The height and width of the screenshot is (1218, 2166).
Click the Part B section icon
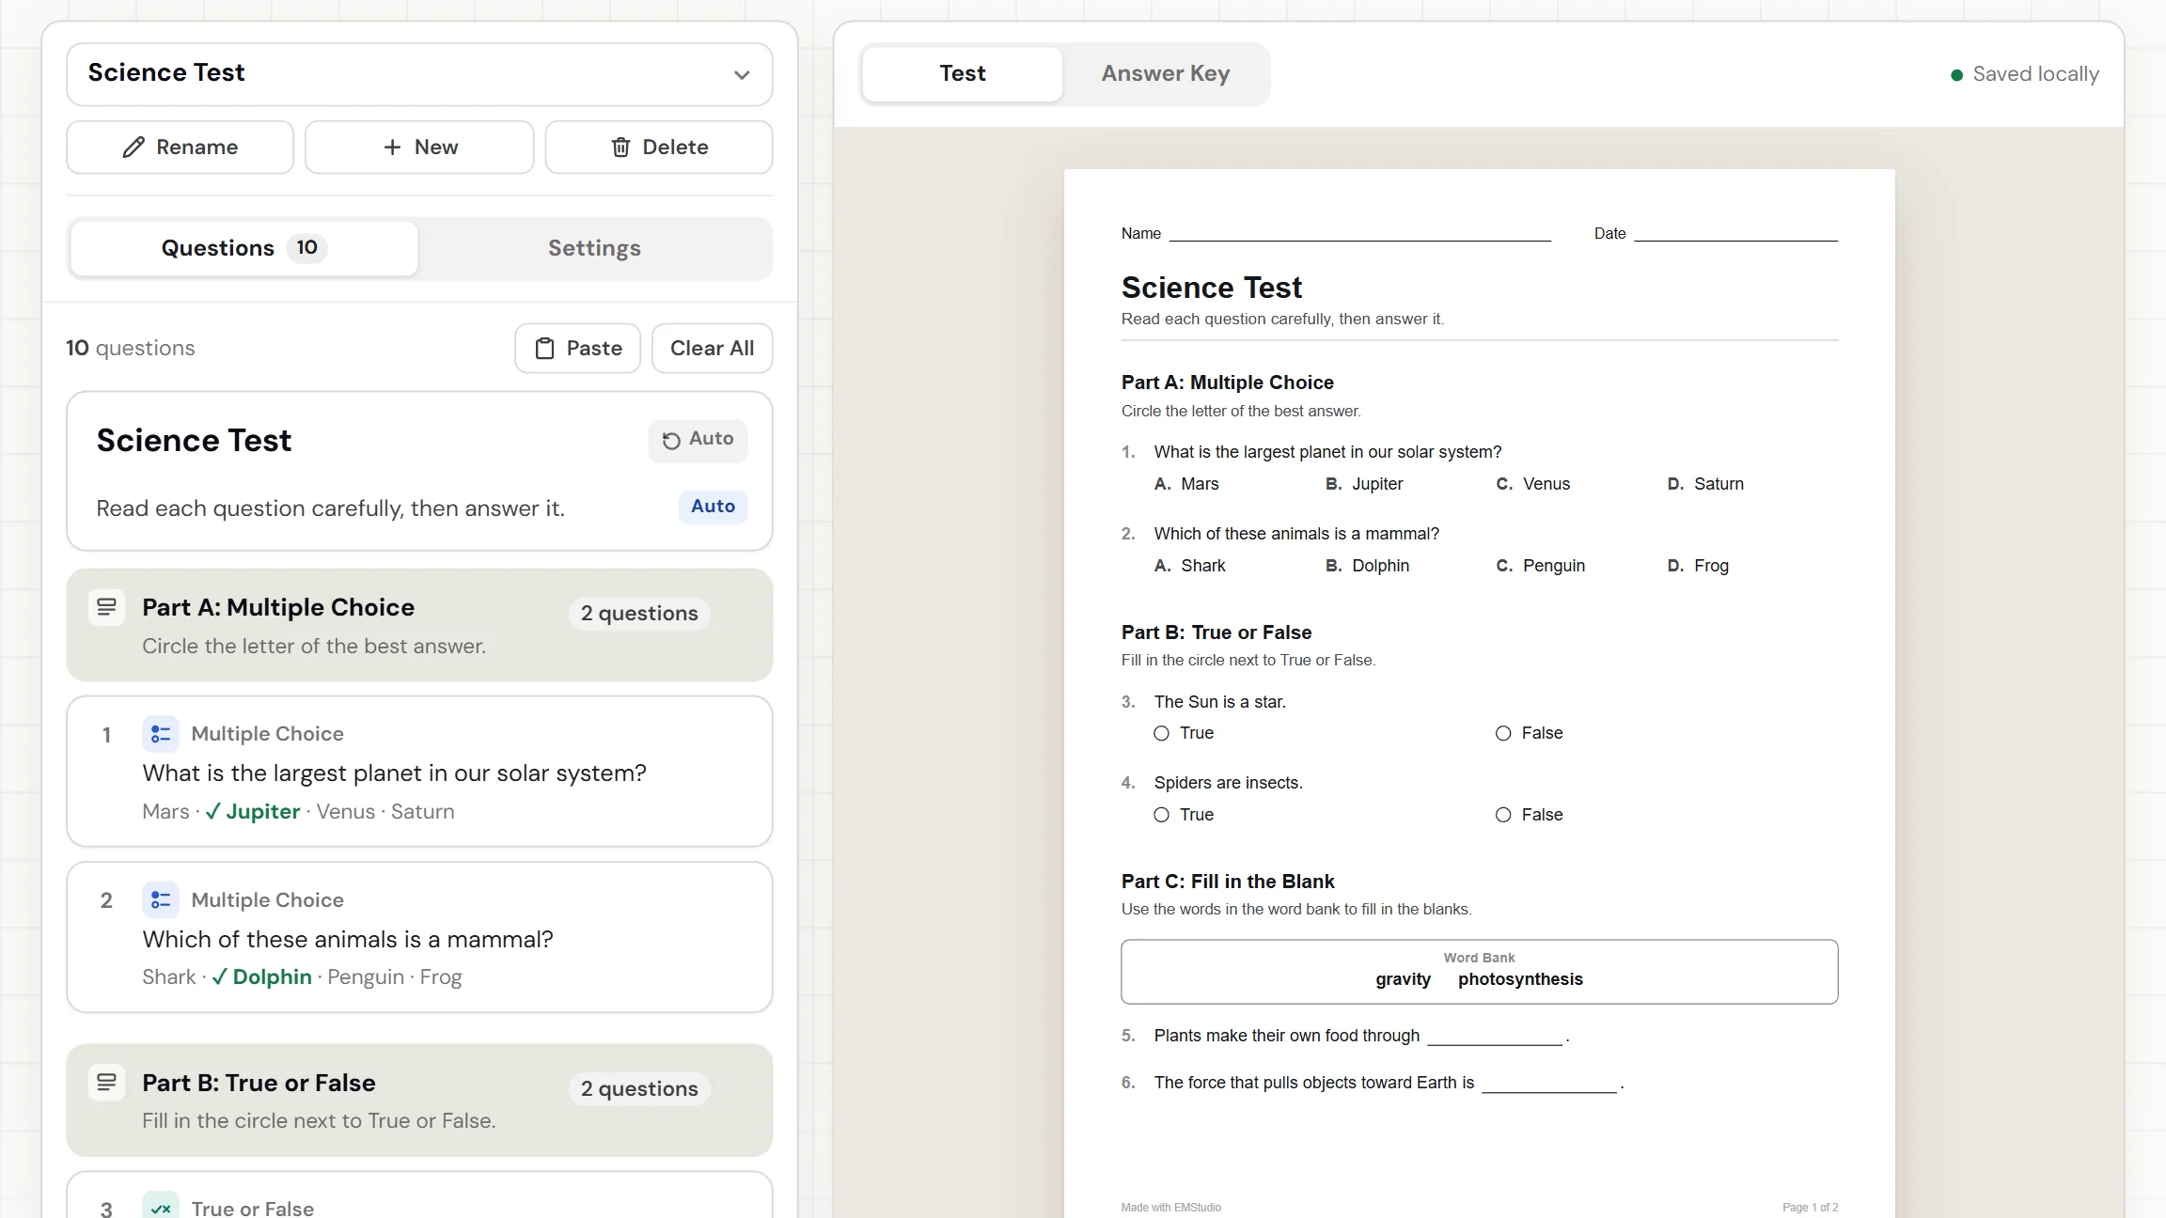click(x=106, y=1083)
